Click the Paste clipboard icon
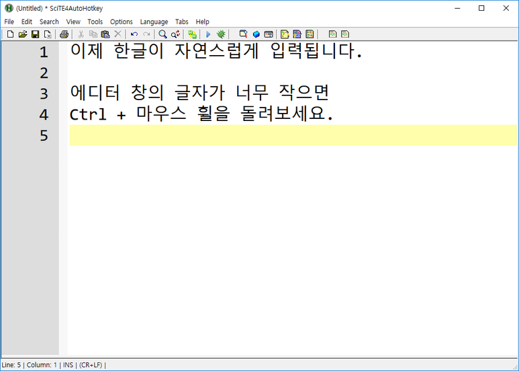This screenshot has height=371, width=519. [x=105, y=34]
